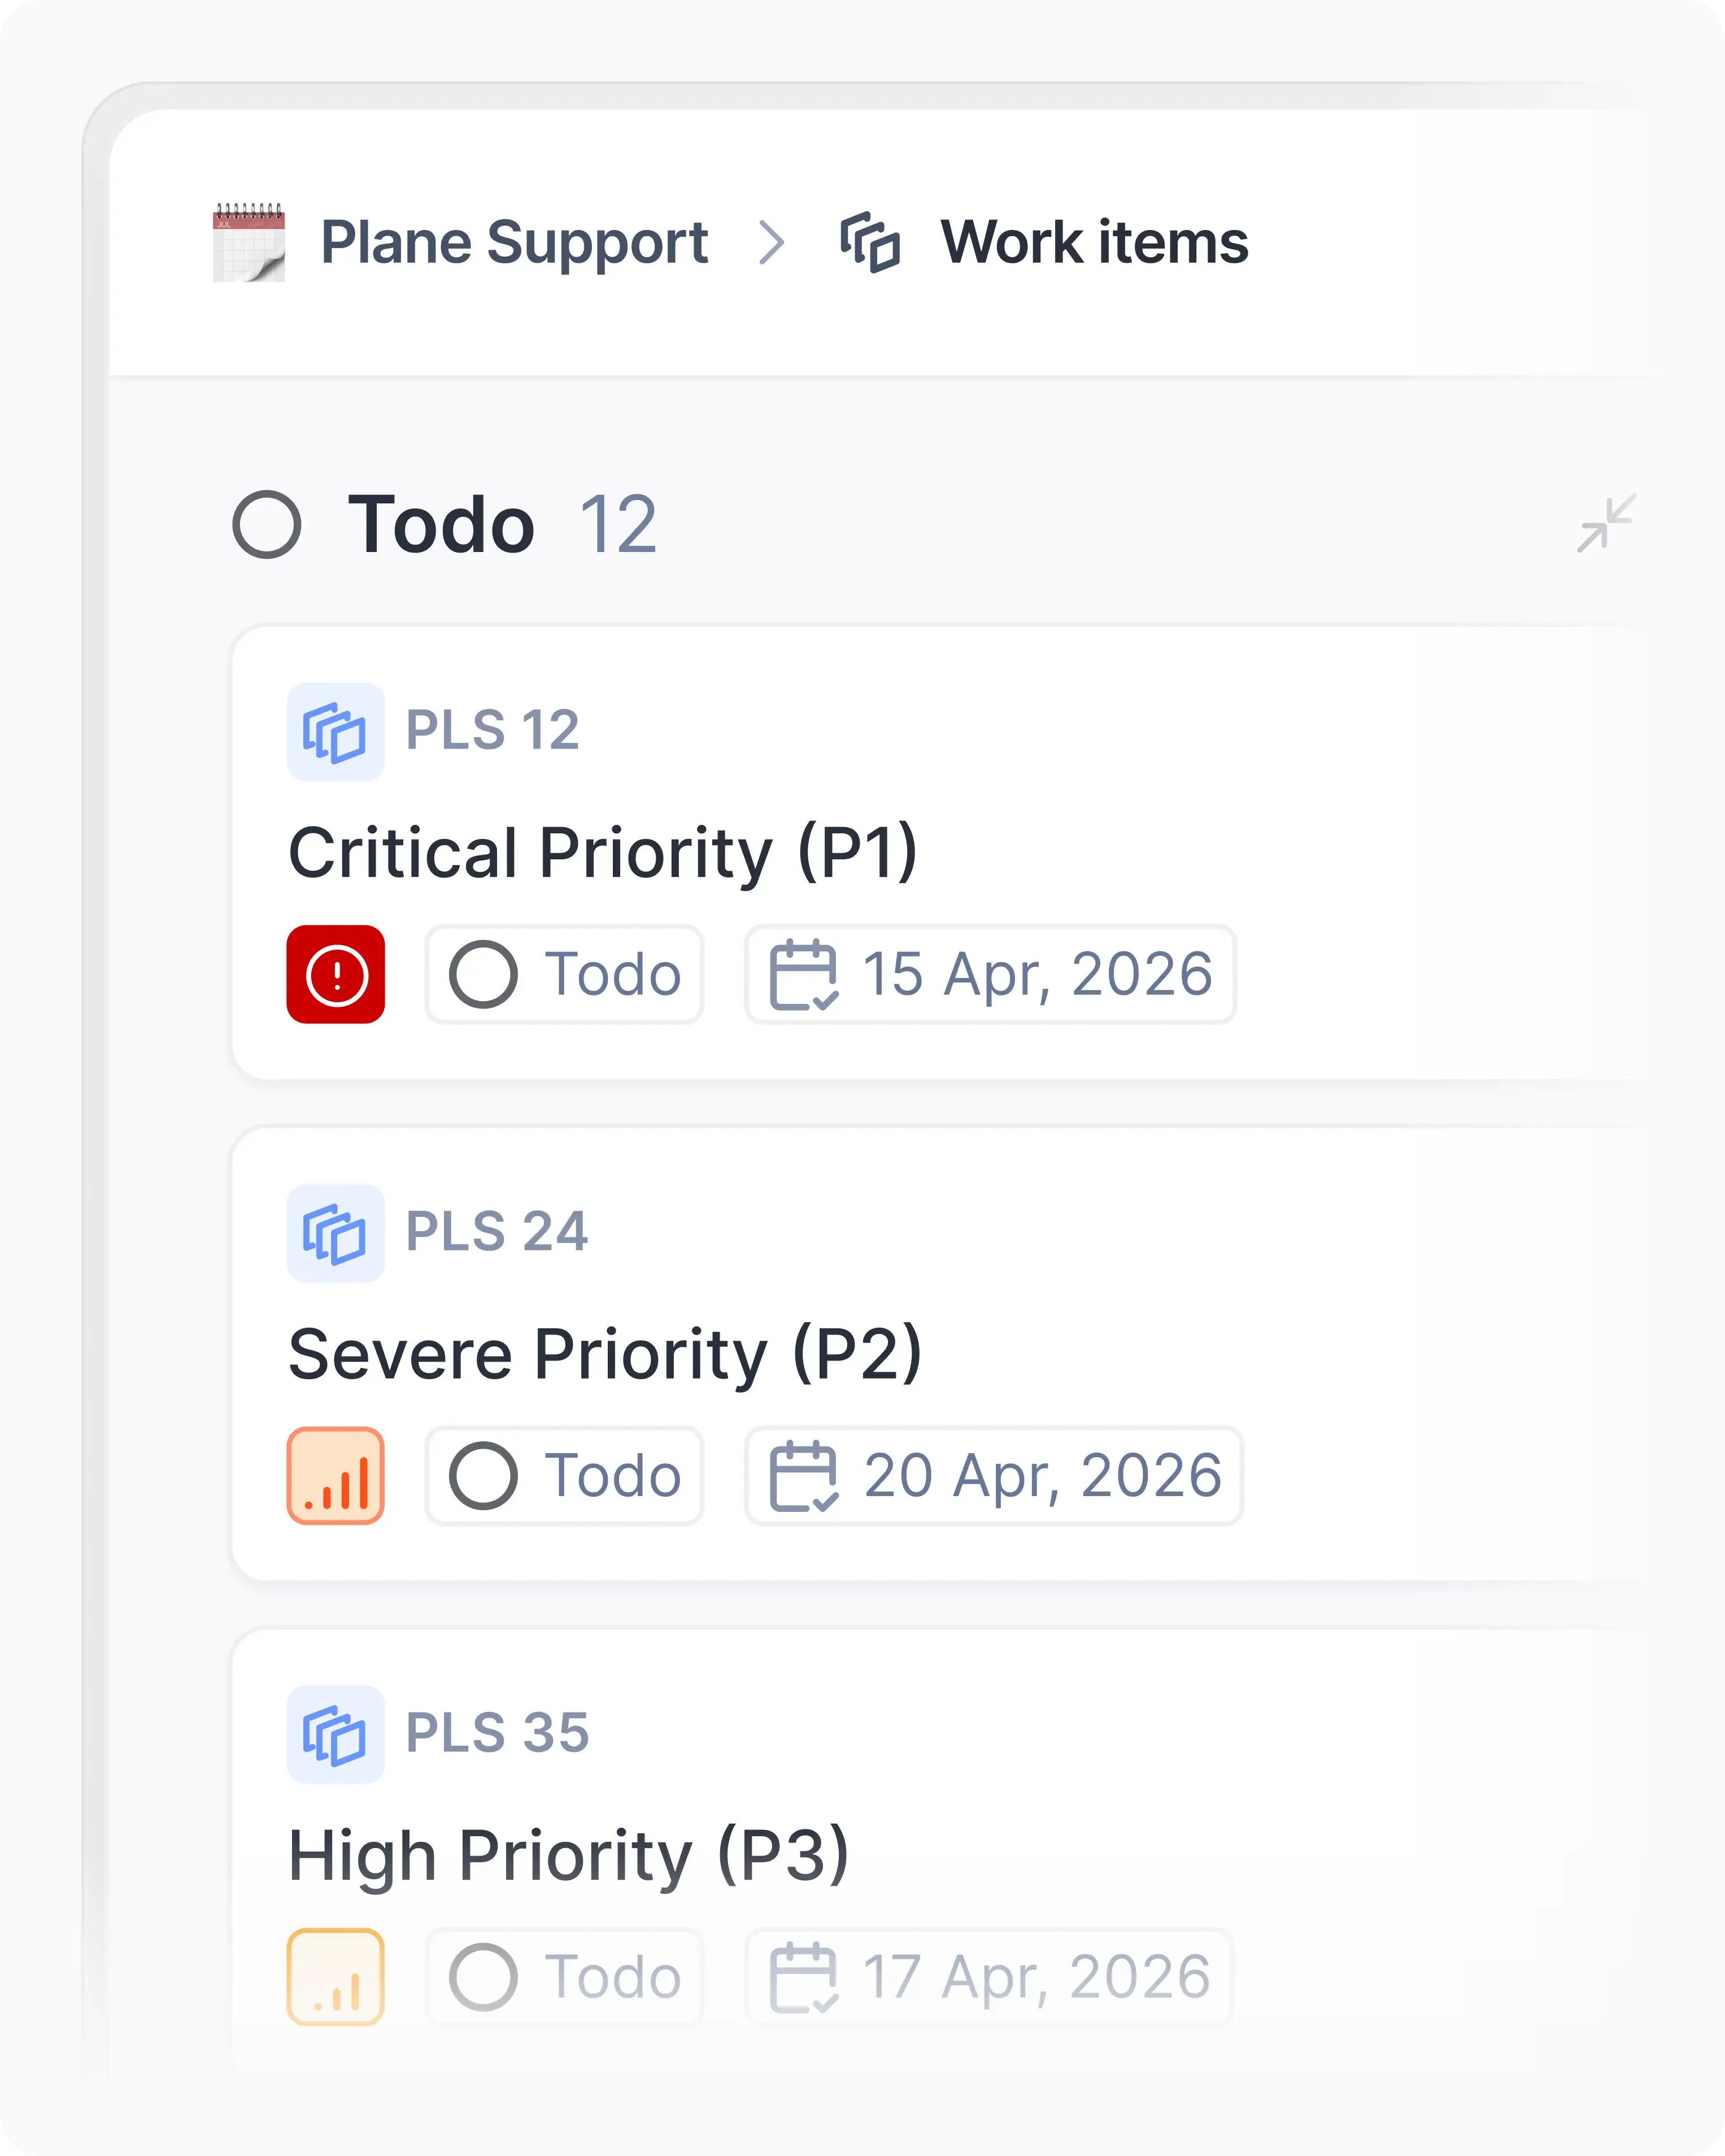
Task: Click the breadcrumb chevron separator after Plane Support
Action: [x=772, y=243]
